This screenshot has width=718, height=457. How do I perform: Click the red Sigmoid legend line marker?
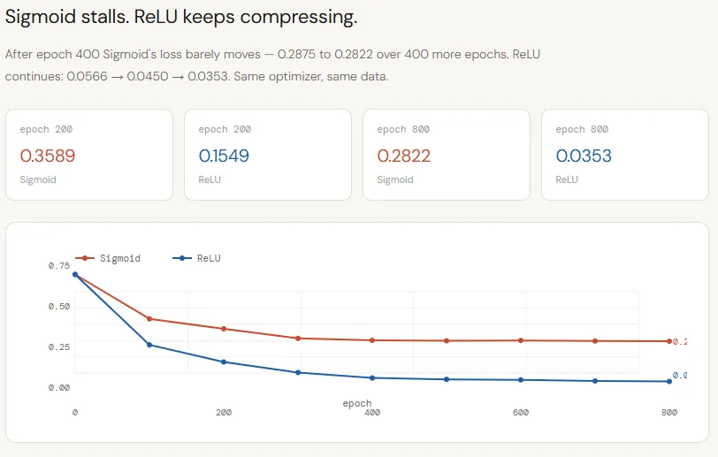86,258
